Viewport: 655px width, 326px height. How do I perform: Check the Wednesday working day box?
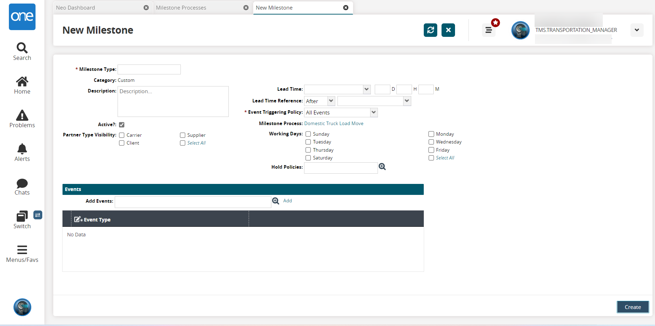click(431, 142)
